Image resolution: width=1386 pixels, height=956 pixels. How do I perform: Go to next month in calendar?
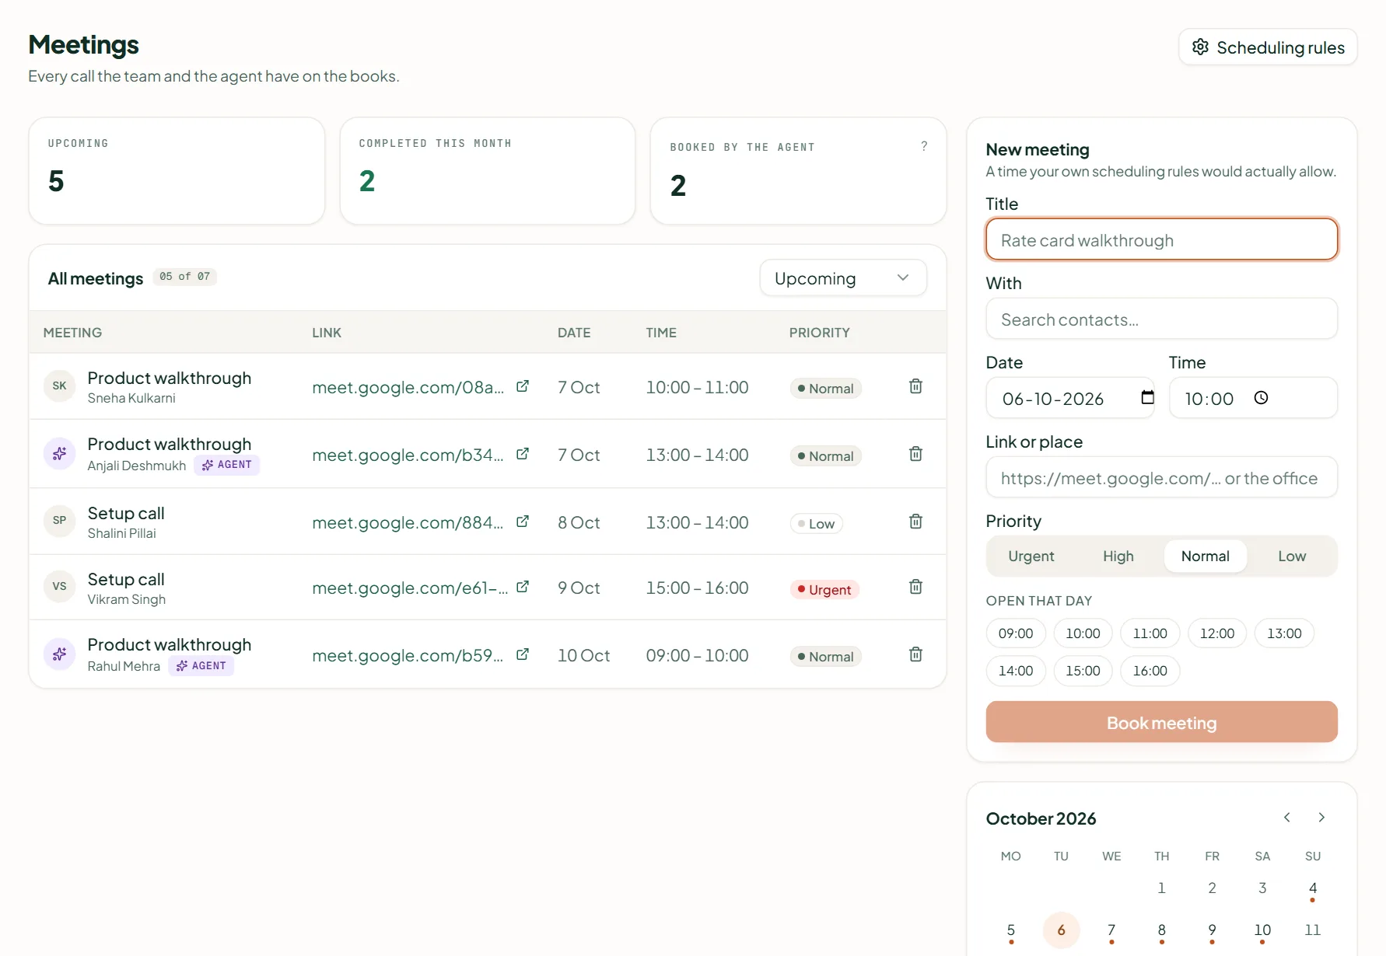[x=1321, y=818]
